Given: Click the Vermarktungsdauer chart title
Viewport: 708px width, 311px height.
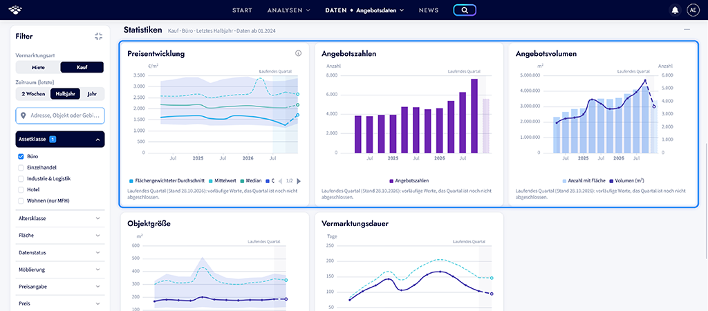Looking at the screenshot, I should pyautogui.click(x=354, y=223).
